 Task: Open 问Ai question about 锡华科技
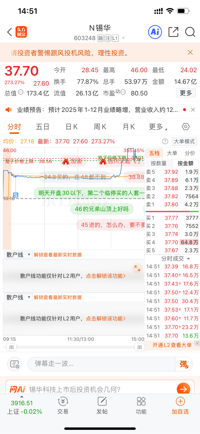click(74, 390)
